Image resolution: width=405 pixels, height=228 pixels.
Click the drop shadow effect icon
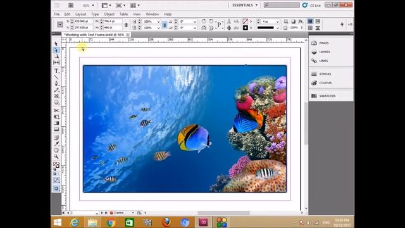click(294, 22)
